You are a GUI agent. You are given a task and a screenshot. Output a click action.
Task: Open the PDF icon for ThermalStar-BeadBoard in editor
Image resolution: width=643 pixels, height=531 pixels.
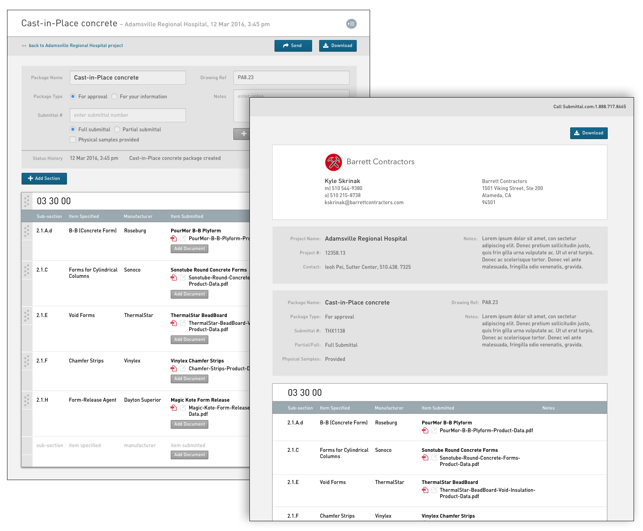point(174,323)
